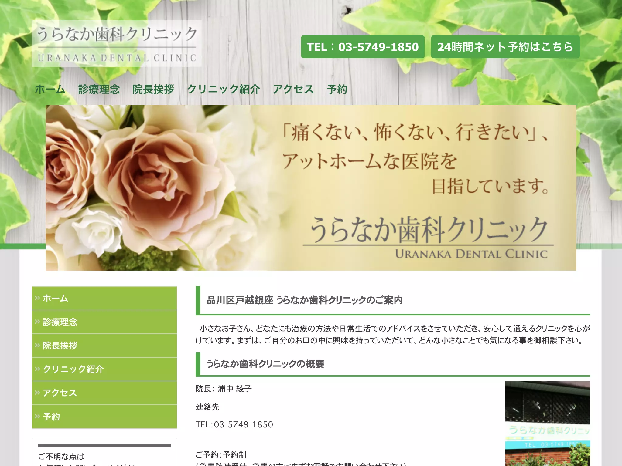This screenshot has width=622, height=466.
Task: Click the rose banner hero image
Action: [311, 188]
